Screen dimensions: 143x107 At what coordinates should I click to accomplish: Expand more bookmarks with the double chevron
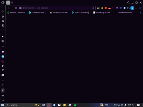pyautogui.click(x=140, y=13)
